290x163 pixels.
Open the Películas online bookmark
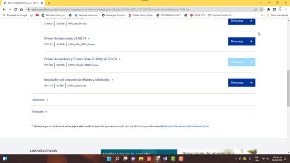[53, 15]
